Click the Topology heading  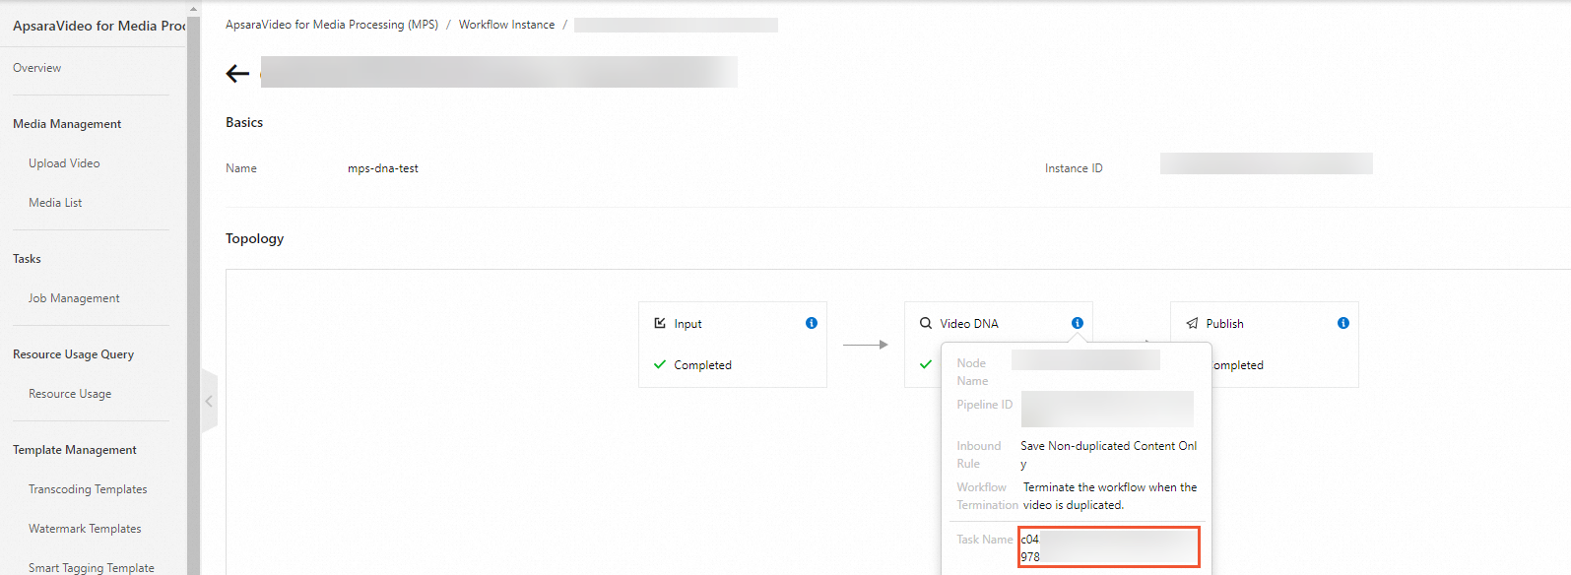[254, 238]
